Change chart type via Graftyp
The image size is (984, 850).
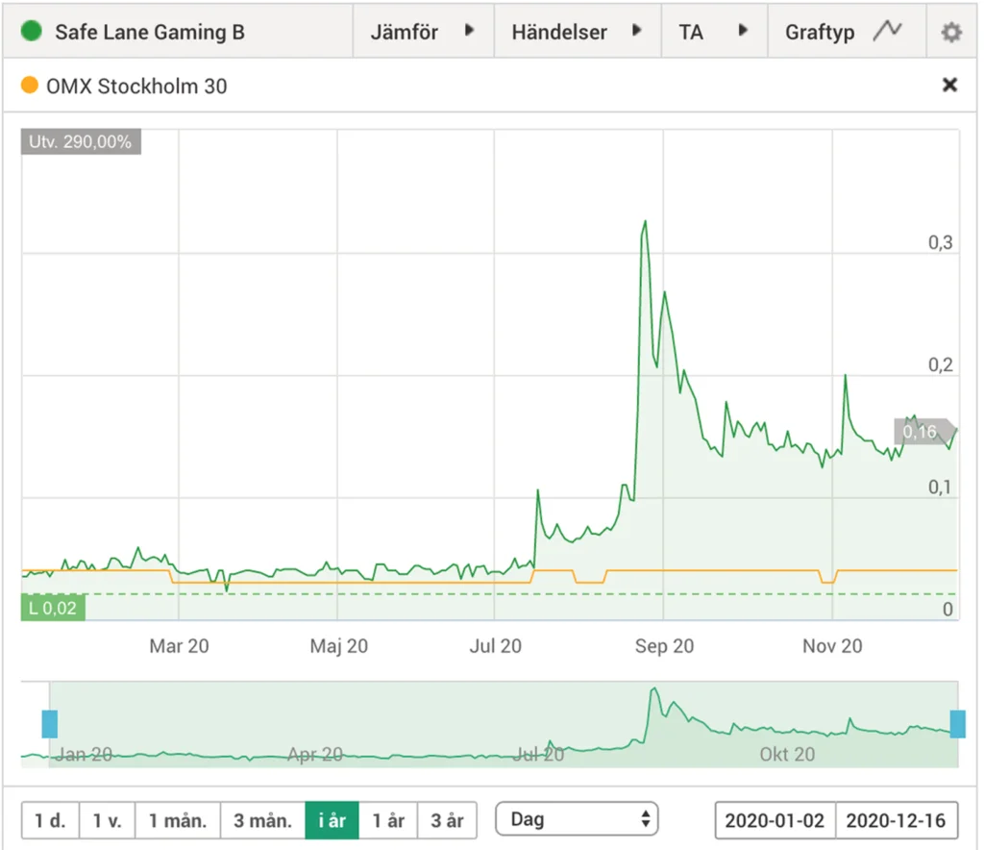pyautogui.click(x=847, y=32)
